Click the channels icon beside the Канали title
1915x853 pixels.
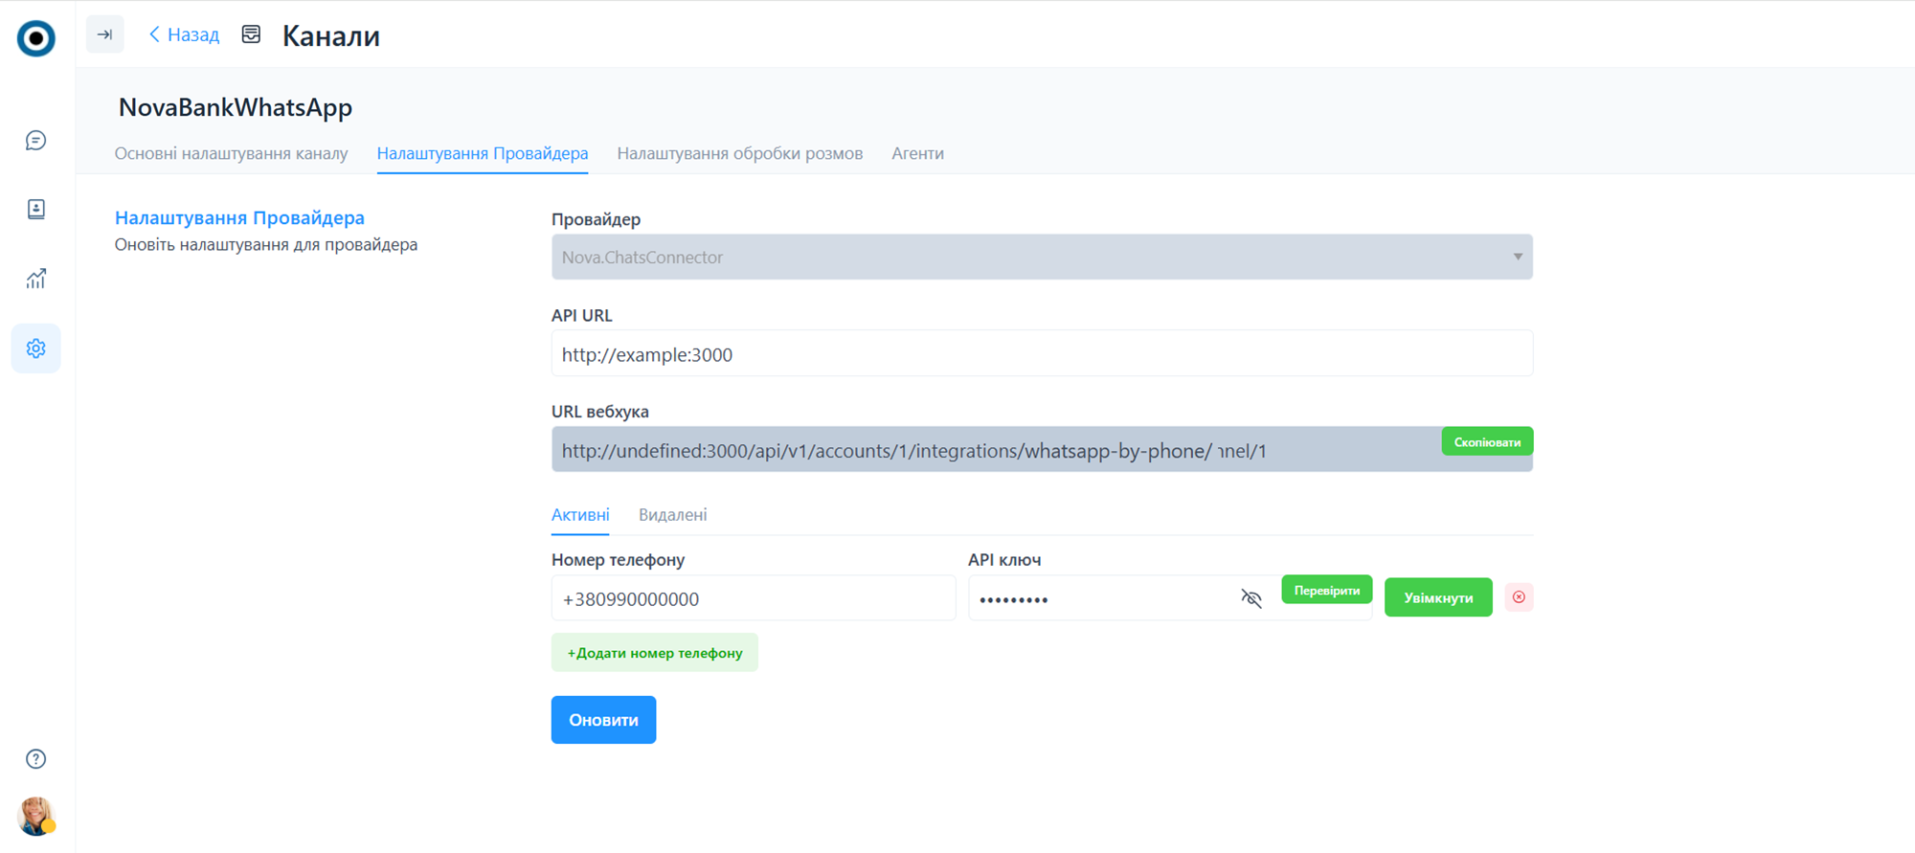click(x=251, y=35)
